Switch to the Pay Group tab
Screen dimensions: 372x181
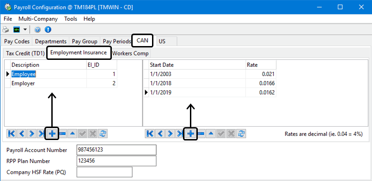[85, 41]
